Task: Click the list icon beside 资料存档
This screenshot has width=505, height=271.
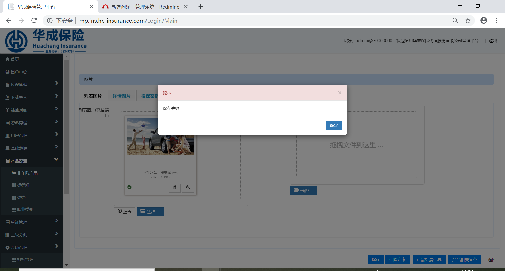Action: 8,123
